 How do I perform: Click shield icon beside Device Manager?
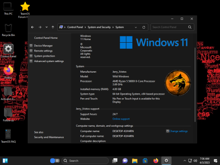tap(31, 46)
